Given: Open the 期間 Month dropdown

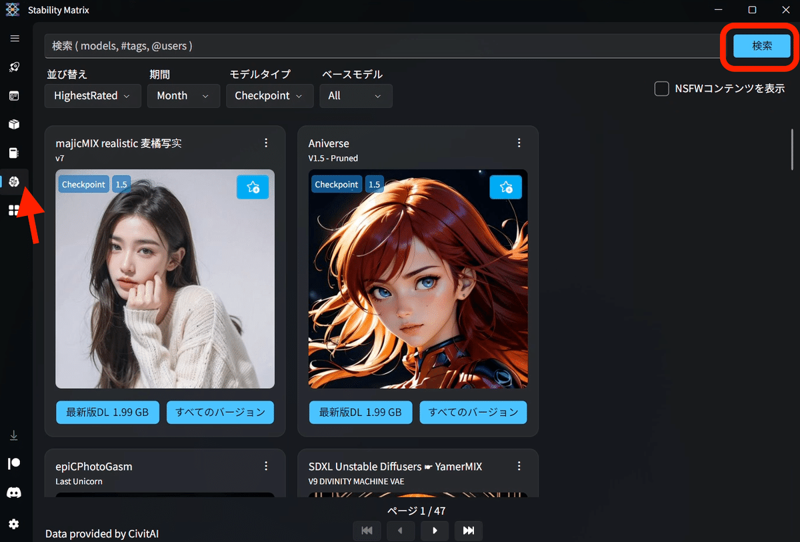Looking at the screenshot, I should pos(183,96).
